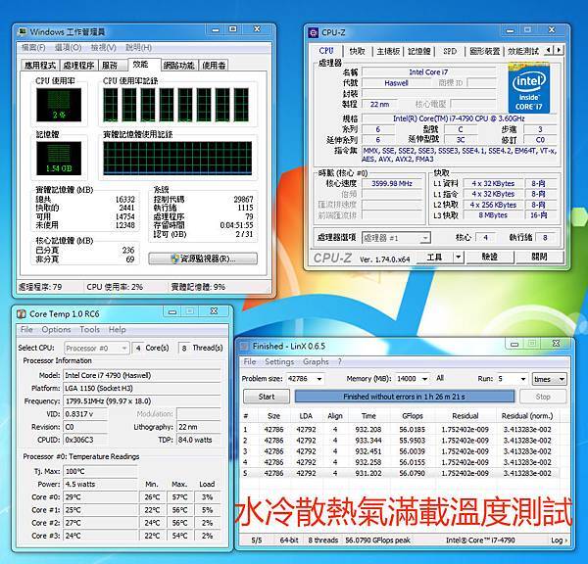Open the Help menu in Core Temp

[117, 330]
